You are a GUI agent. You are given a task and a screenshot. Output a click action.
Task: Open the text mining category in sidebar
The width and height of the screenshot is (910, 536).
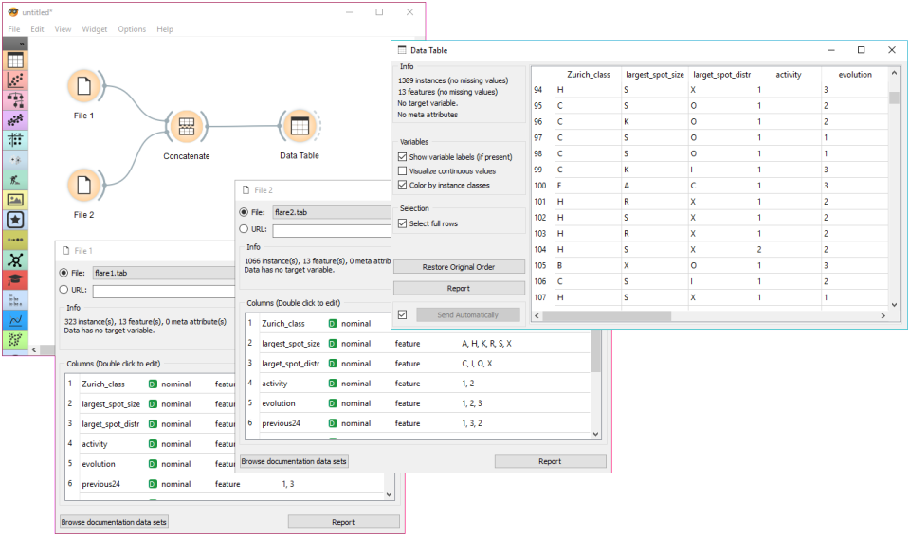[15, 300]
